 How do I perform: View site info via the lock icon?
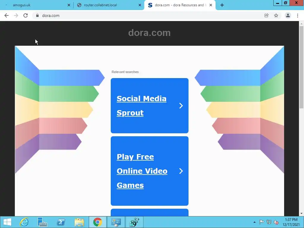tap(37, 15)
